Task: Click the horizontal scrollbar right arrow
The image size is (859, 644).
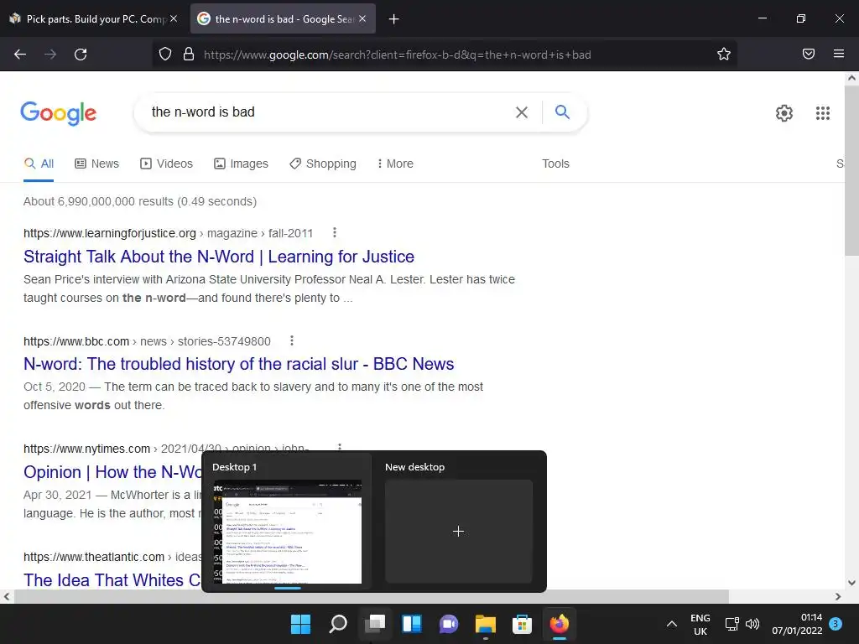Action: click(x=838, y=596)
